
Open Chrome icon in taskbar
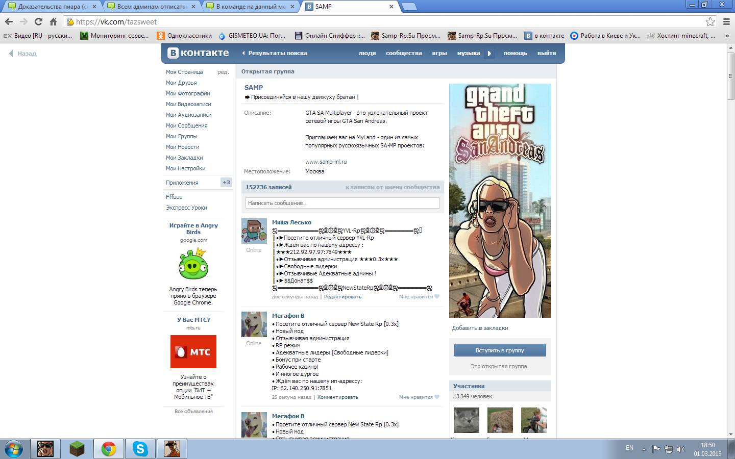pyautogui.click(x=108, y=449)
